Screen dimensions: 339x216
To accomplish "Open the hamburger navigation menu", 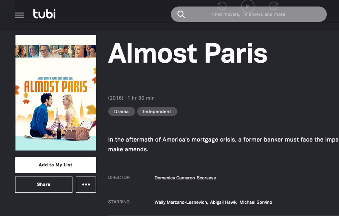I will pos(20,15).
